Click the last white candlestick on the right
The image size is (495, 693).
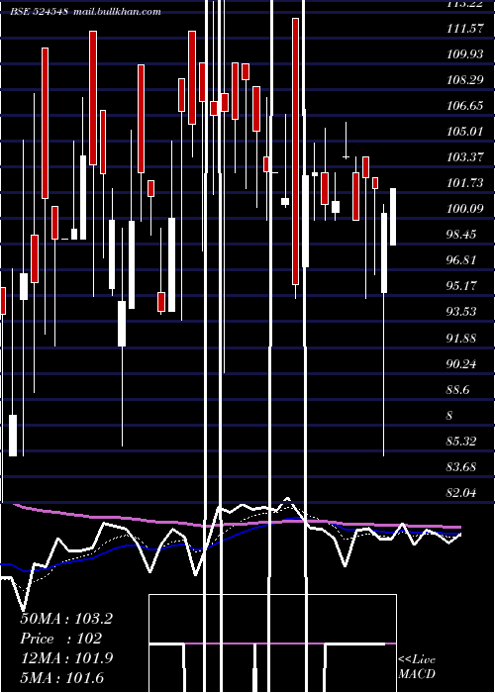tap(393, 217)
